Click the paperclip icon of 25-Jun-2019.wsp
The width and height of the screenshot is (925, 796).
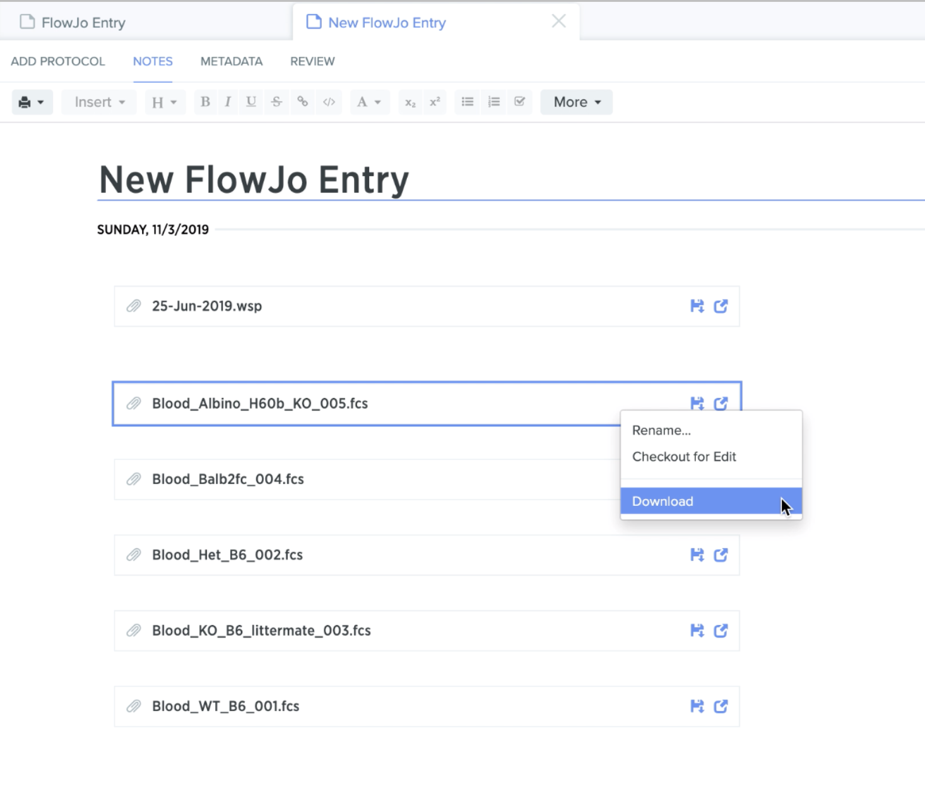tap(134, 306)
